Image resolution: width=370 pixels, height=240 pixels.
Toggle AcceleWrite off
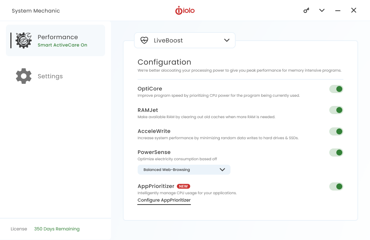click(x=336, y=131)
